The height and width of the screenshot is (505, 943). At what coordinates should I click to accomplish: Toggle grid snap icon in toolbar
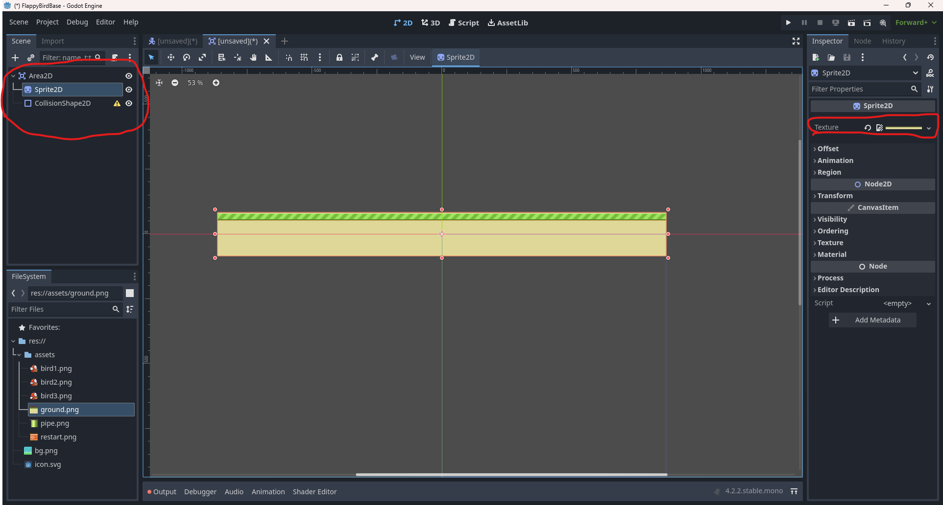[x=304, y=57]
